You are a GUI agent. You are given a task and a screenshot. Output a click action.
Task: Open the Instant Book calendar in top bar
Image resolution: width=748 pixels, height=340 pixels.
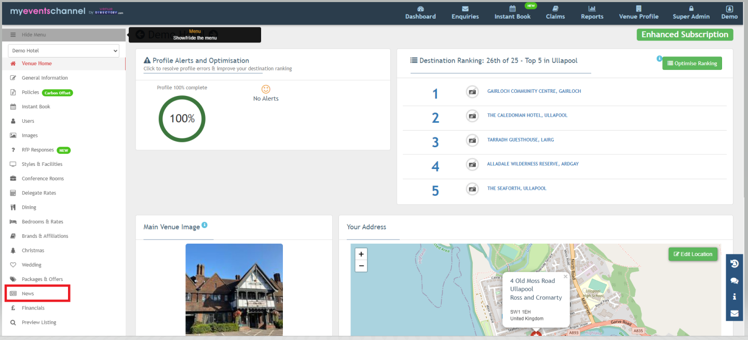pyautogui.click(x=512, y=9)
